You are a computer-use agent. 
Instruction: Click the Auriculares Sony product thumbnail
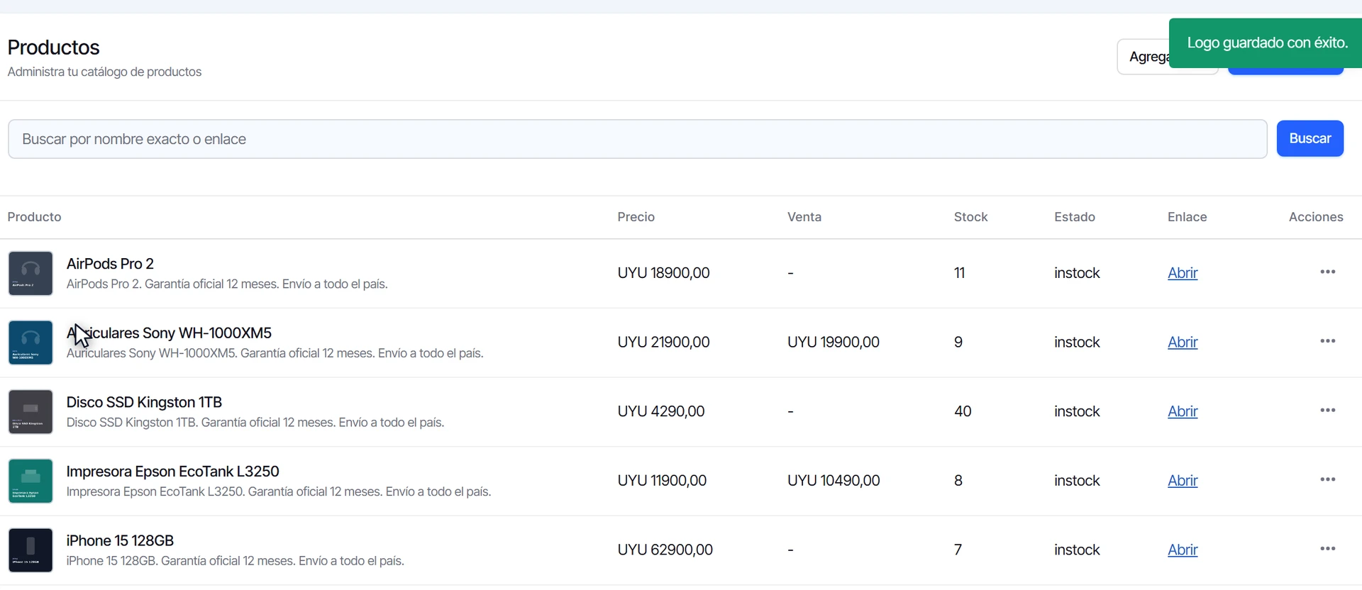click(x=31, y=343)
